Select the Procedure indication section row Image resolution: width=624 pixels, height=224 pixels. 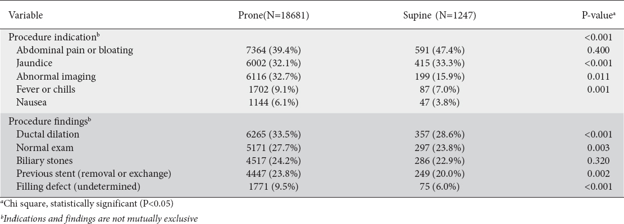coord(312,38)
